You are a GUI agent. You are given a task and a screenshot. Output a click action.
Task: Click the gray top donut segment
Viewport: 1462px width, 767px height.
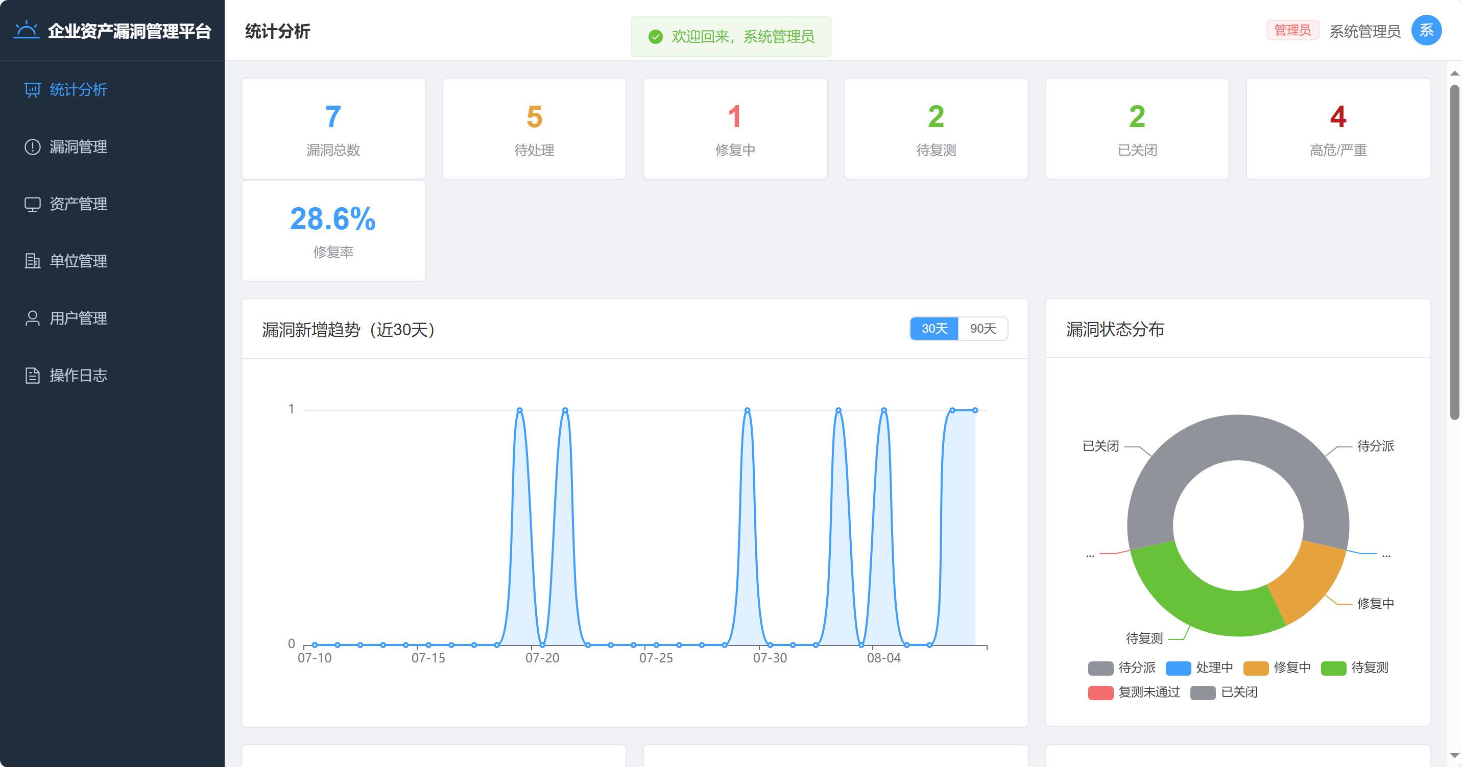1237,438
